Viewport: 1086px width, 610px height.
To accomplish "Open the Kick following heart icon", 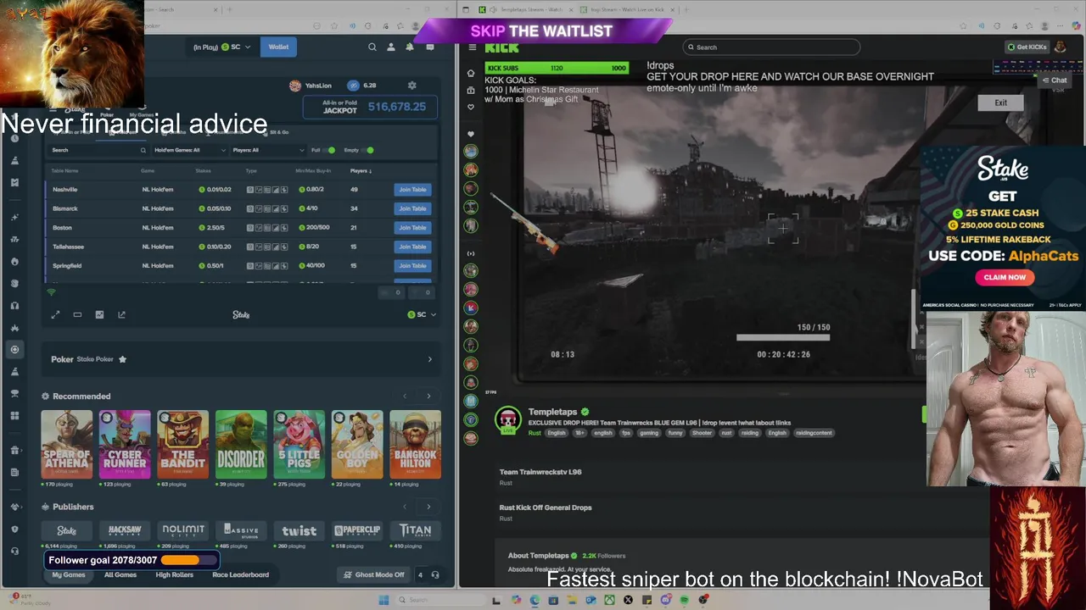I will [471, 107].
